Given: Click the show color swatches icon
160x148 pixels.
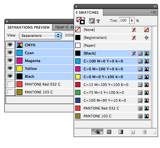Looking at the screenshot, I should click(x=109, y=132).
